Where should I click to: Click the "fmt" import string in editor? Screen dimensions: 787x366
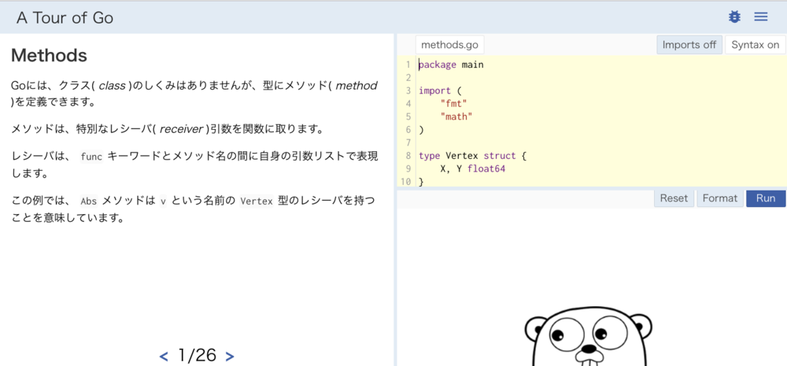pos(453,103)
